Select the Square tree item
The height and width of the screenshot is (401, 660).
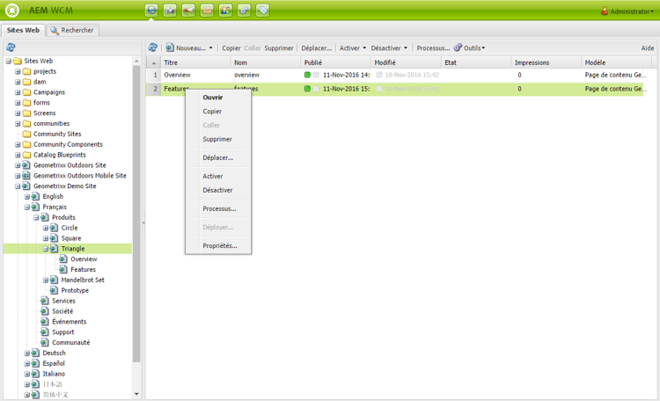click(71, 238)
